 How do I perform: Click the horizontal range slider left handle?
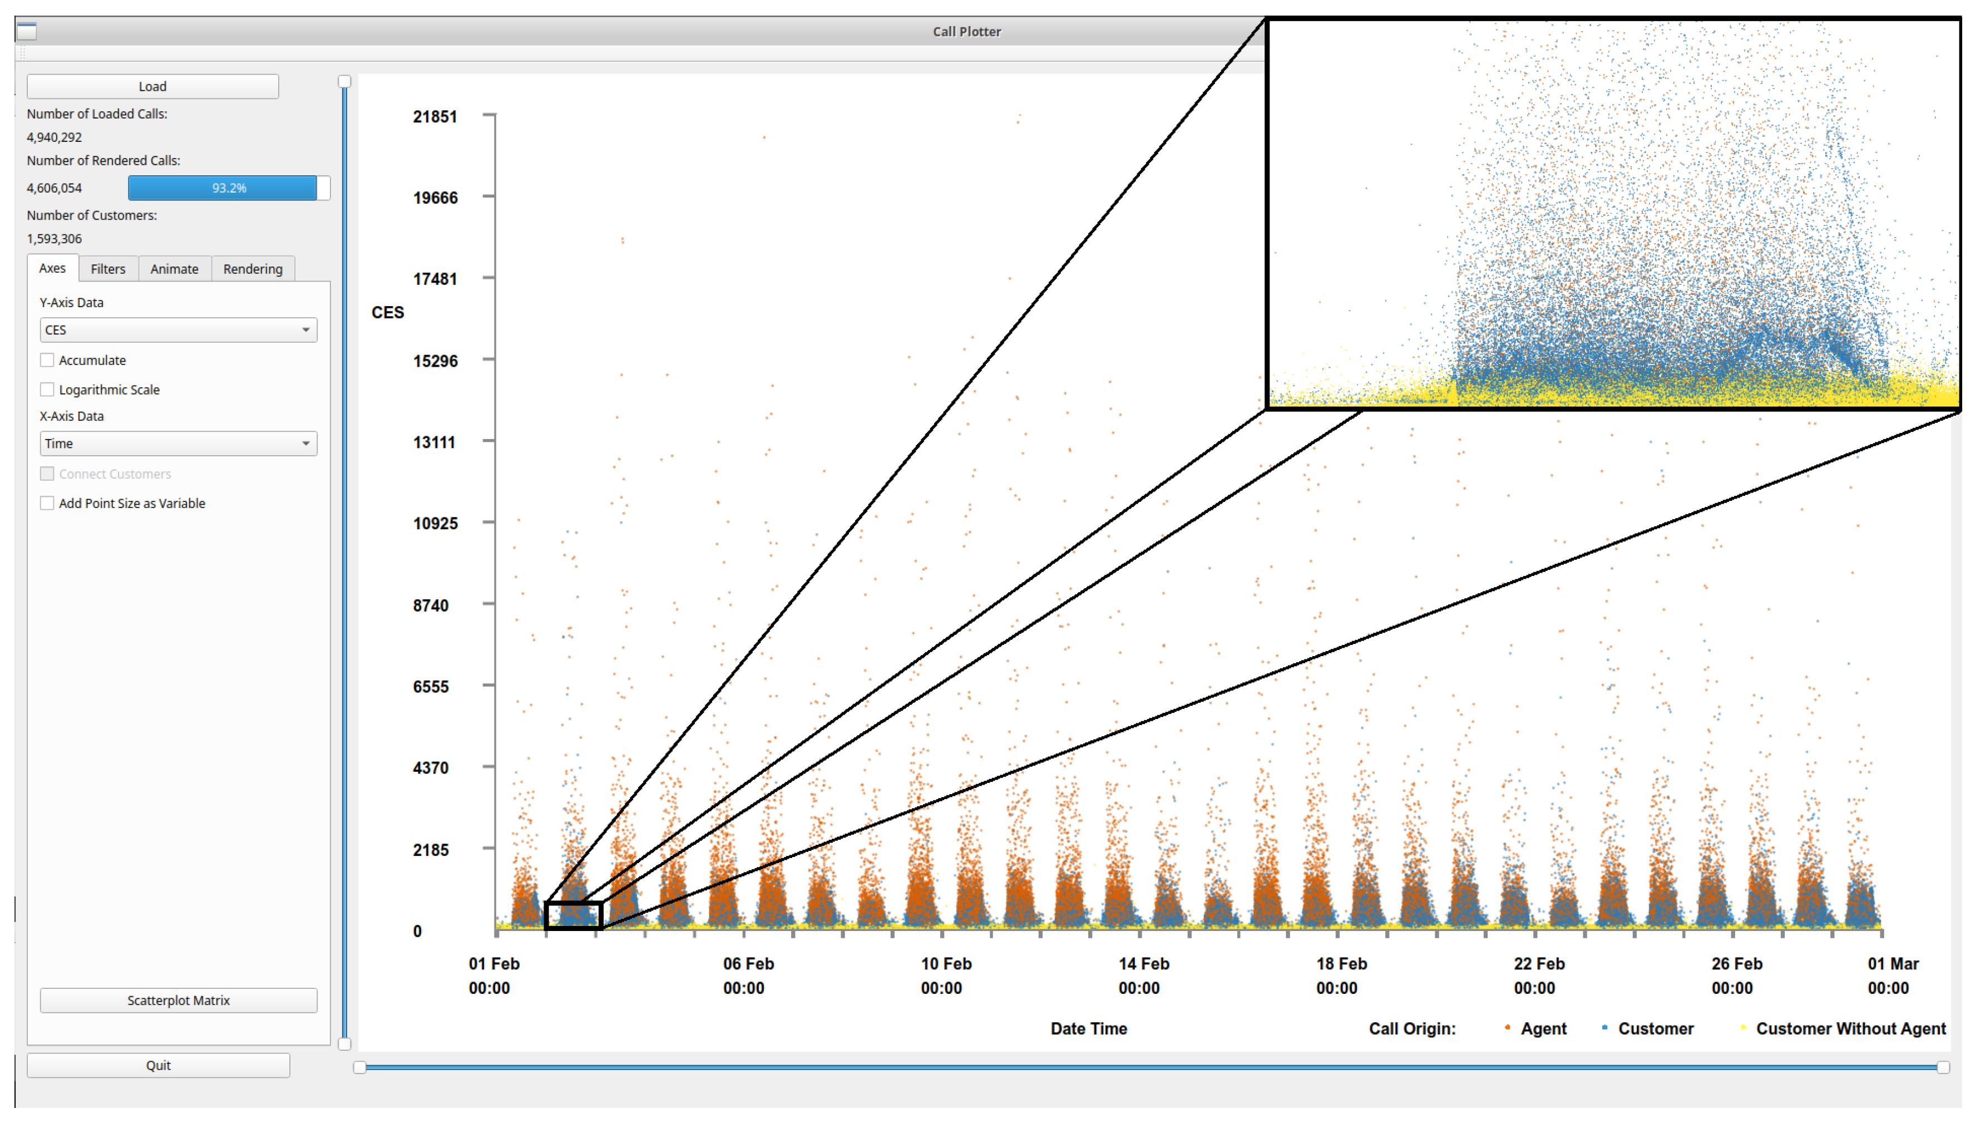point(359,1067)
